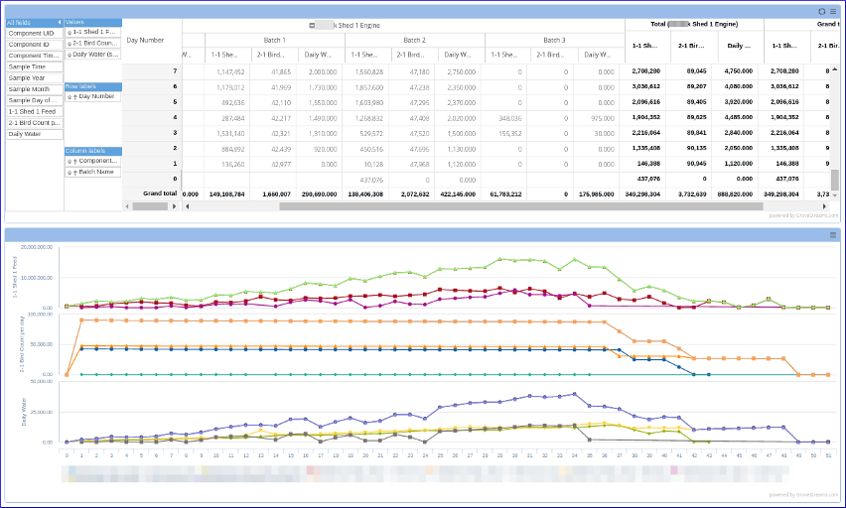Select the Sample Month field
Screen dimensions: 846x508
coord(33,89)
